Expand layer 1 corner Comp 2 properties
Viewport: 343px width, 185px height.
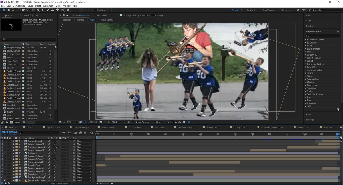coord(14,141)
